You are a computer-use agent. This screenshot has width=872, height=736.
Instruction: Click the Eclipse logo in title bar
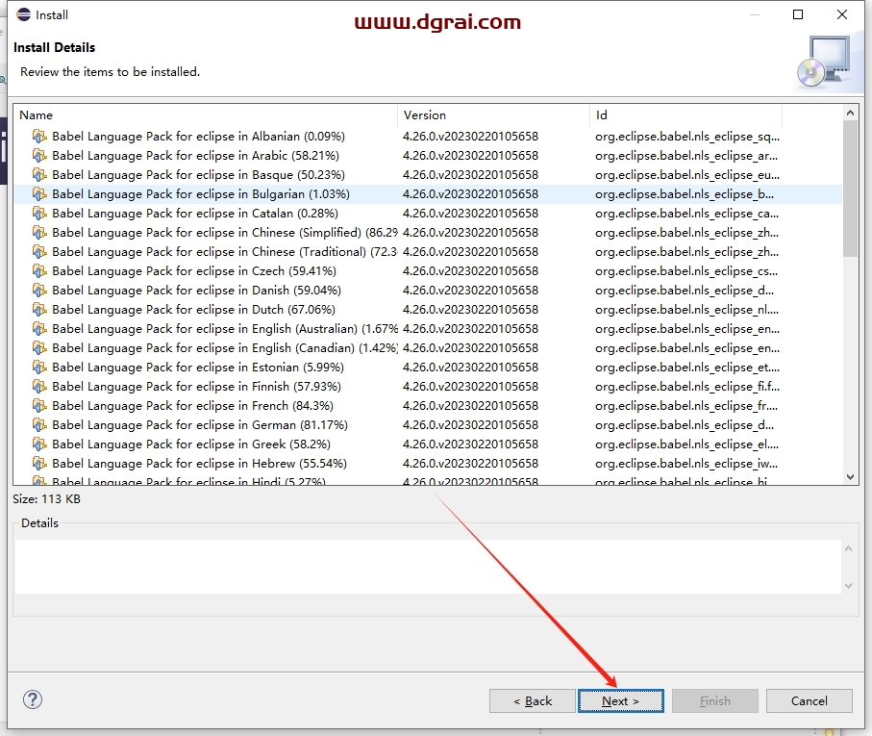[x=23, y=14]
